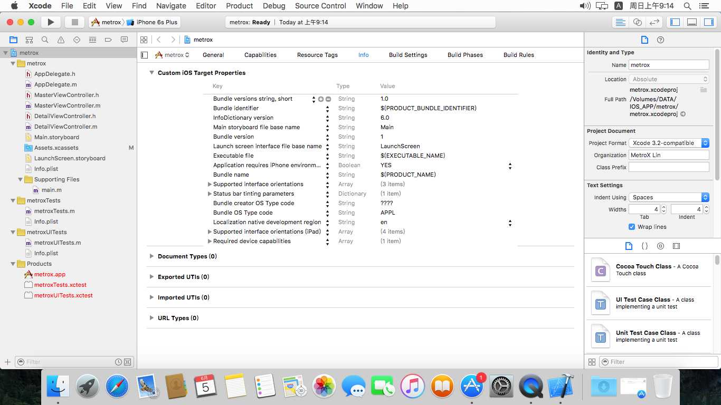Image resolution: width=721 pixels, height=405 pixels.
Task: Toggle project and targets list sidebar
Action: click(x=145, y=55)
